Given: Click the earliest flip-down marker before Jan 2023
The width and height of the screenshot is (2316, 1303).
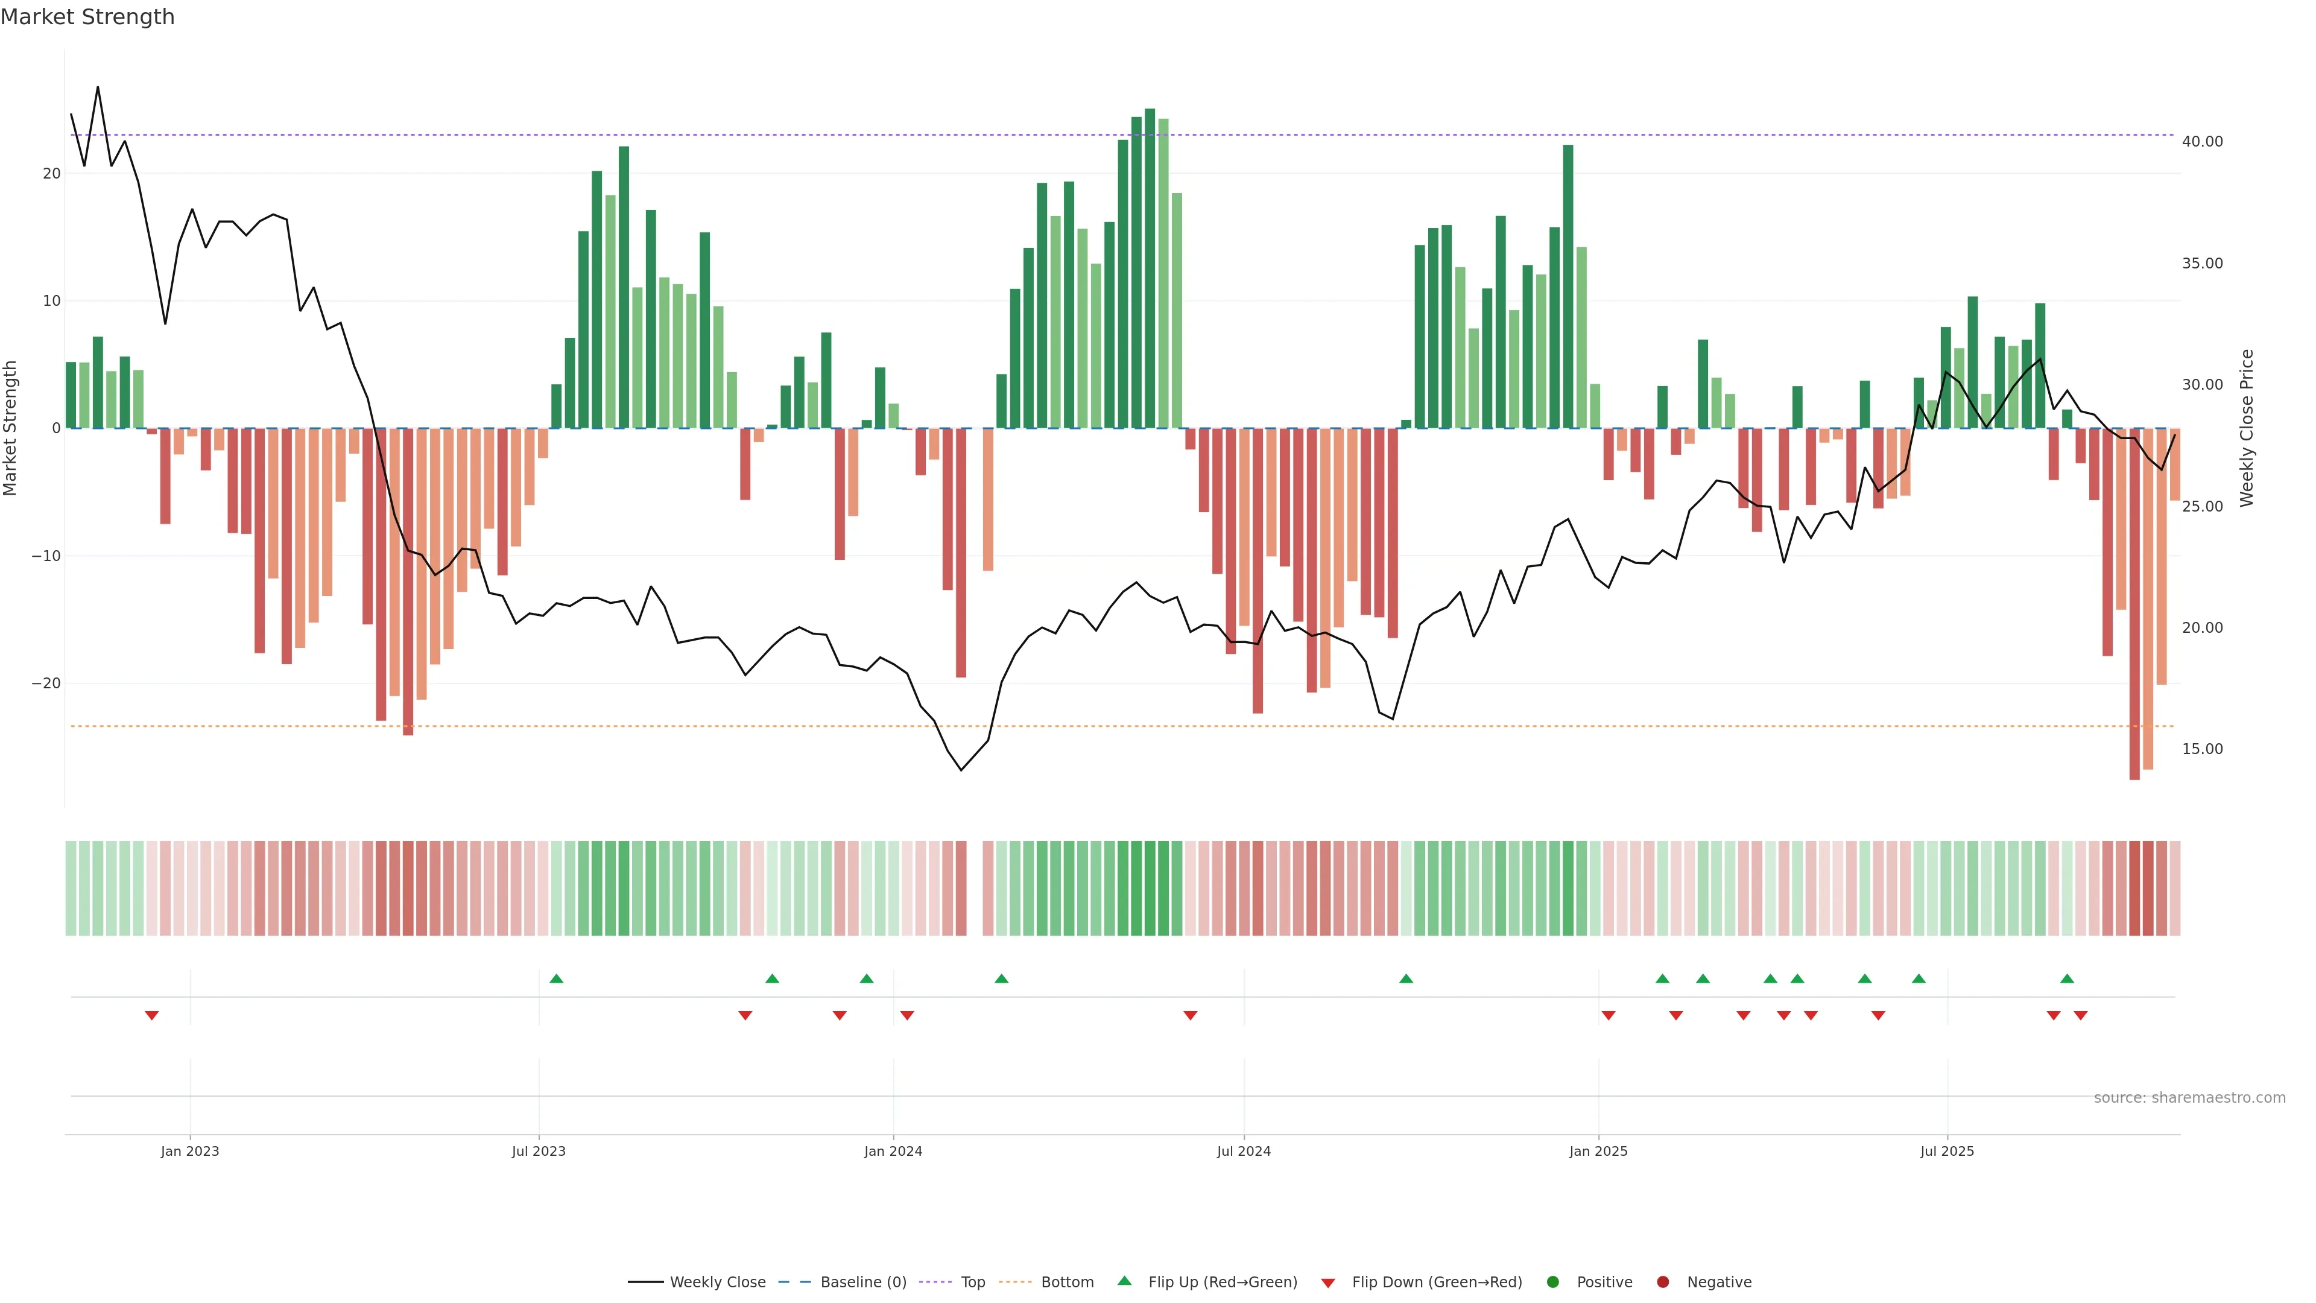Looking at the screenshot, I should pyautogui.click(x=152, y=1015).
